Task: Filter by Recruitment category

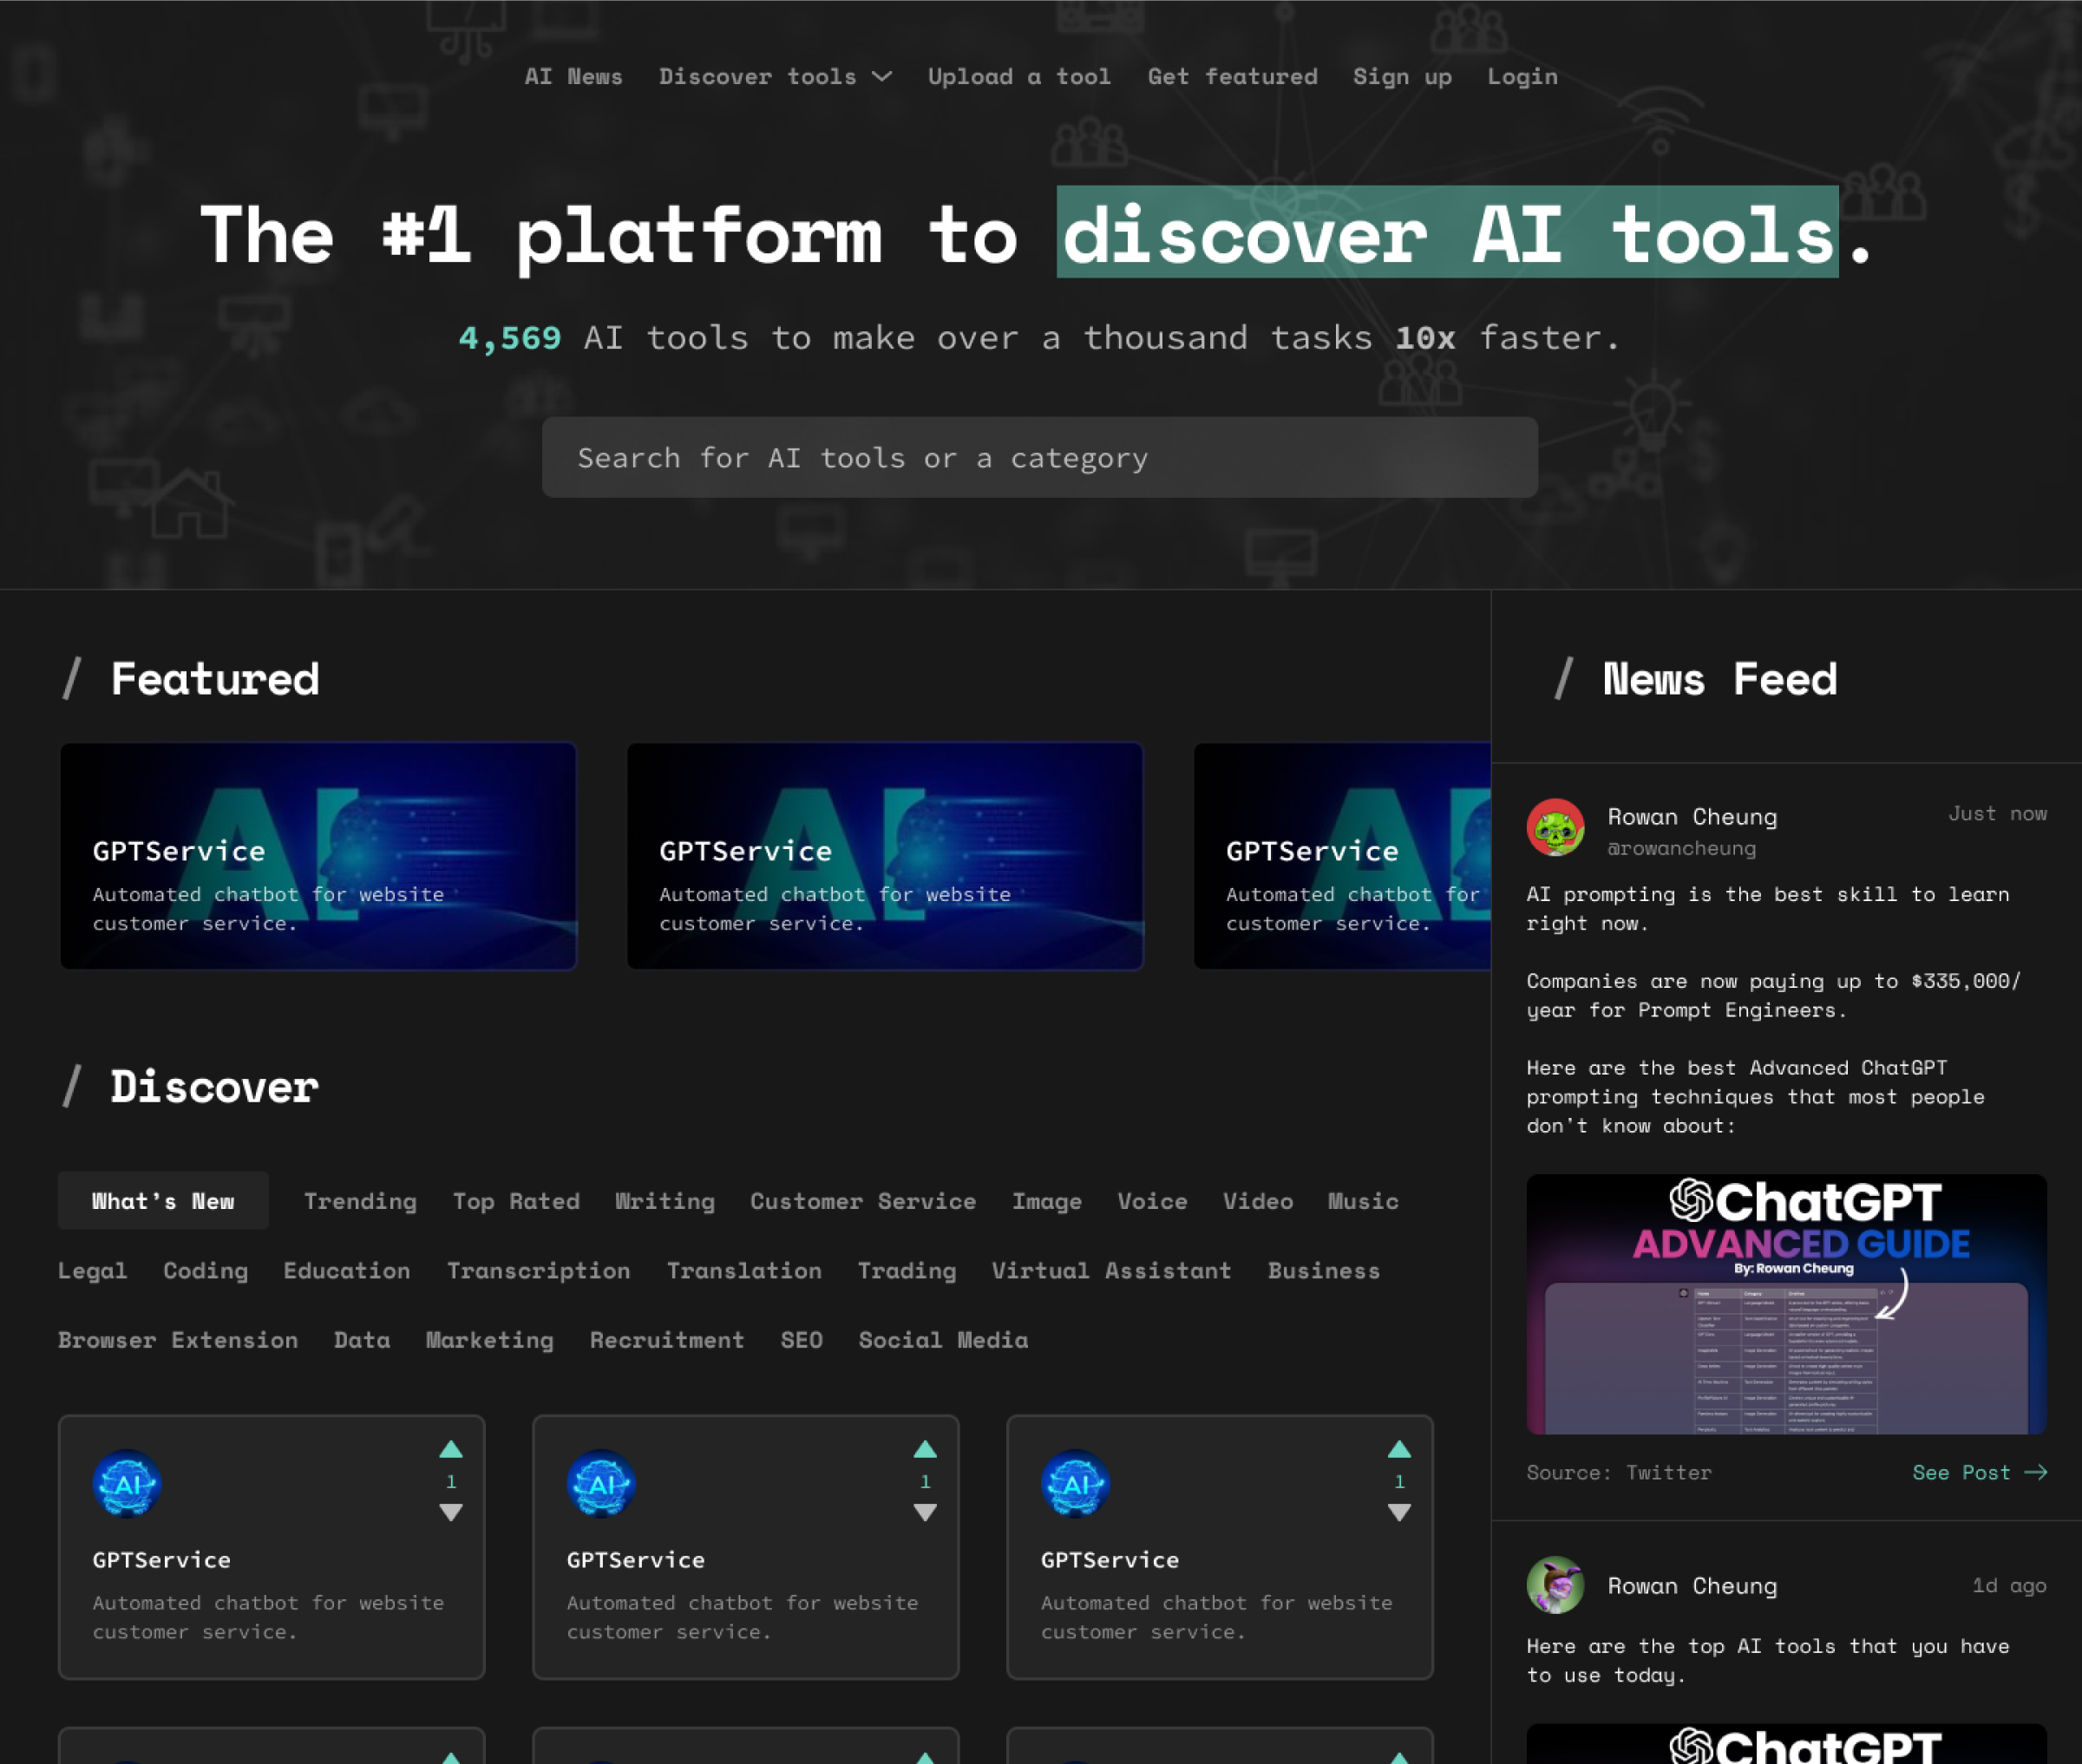Action: pyautogui.click(x=667, y=1339)
